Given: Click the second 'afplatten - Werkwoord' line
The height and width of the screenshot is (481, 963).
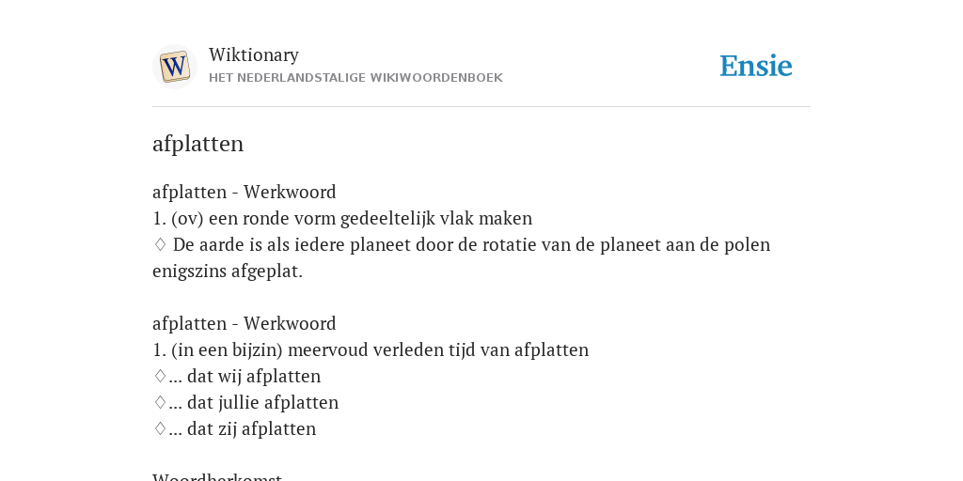Looking at the screenshot, I should [244, 323].
